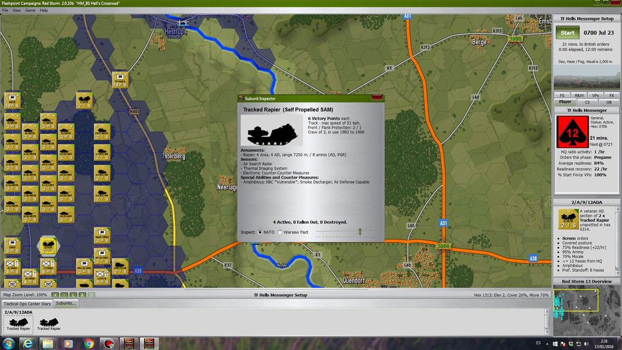
Task: Click the 'Map Zoom Level: 100%' label
Action: 25,295
